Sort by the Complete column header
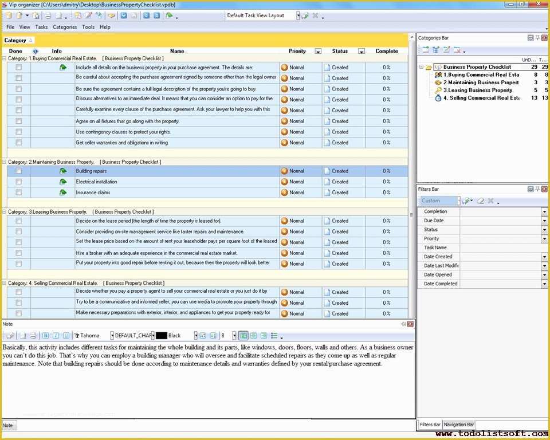This screenshot has width=550, height=440. pos(387,51)
